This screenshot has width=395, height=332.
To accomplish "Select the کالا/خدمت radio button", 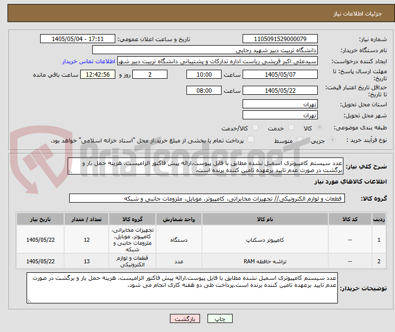I will (x=256, y=127).
